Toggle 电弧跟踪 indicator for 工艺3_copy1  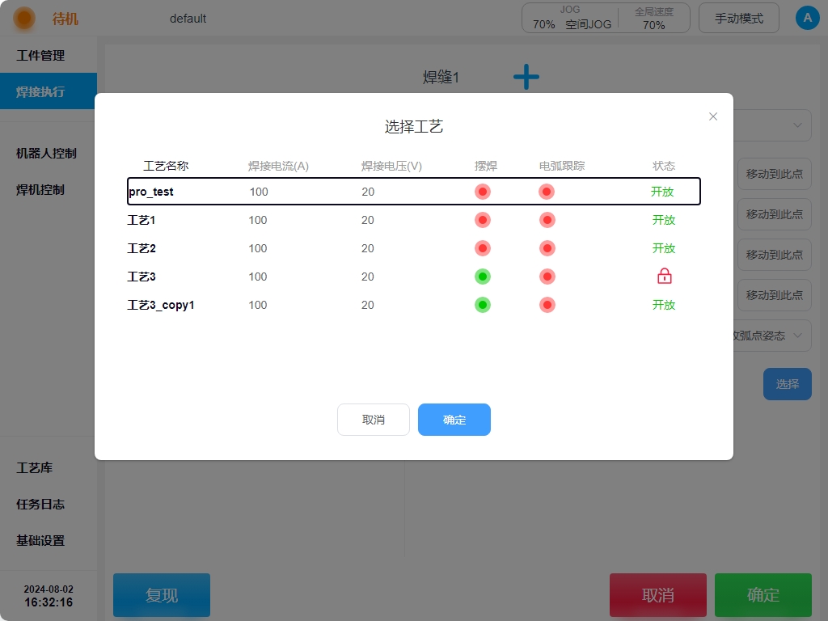(x=547, y=305)
